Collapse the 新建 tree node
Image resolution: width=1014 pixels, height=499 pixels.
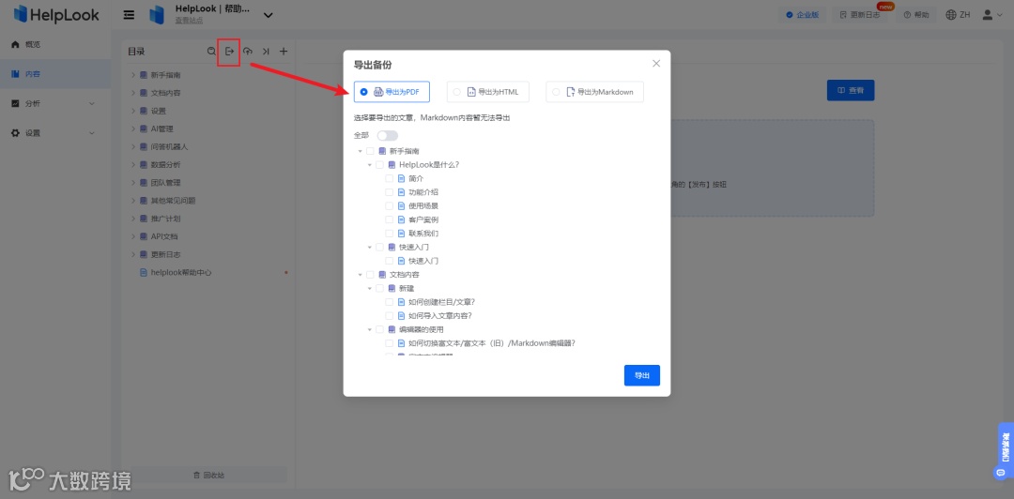click(x=370, y=288)
